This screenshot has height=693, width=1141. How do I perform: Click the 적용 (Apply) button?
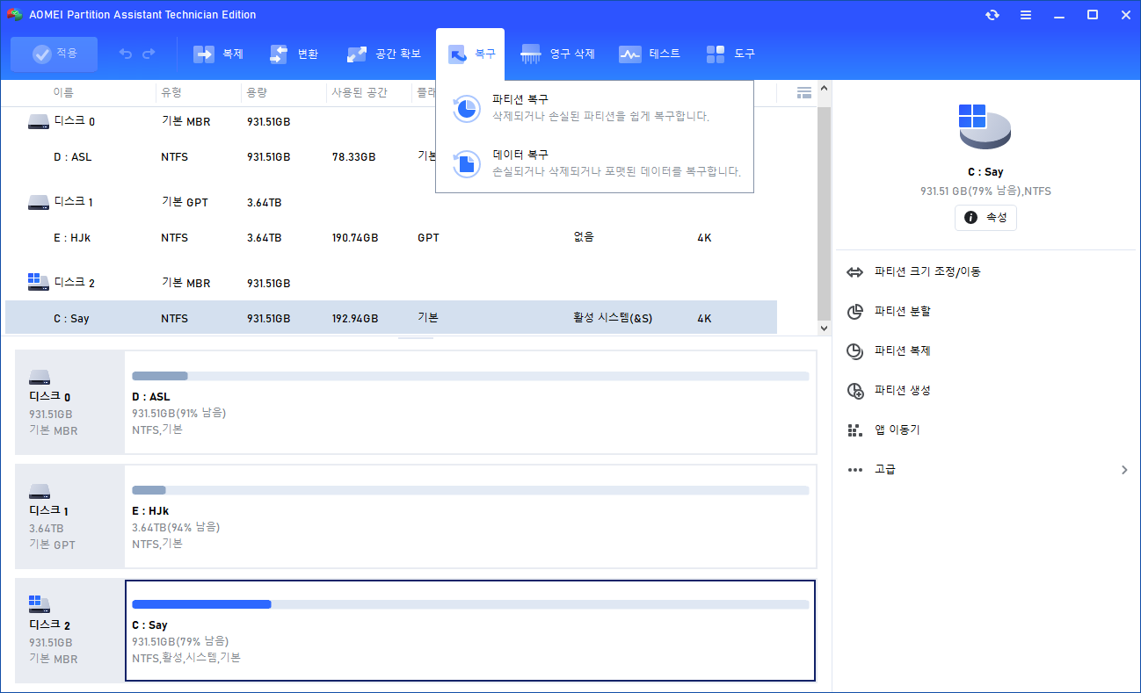coord(54,54)
